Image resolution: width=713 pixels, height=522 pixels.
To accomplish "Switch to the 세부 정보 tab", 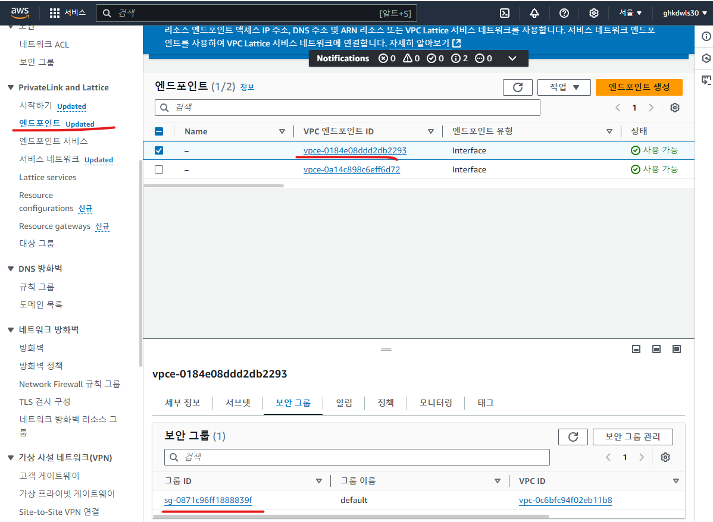I will (182, 402).
